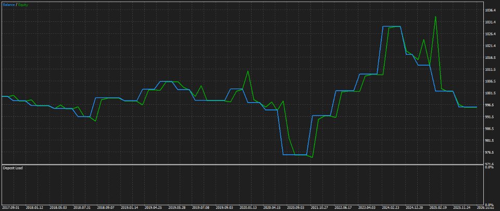Select the 1016.5 price axis value

click(x=491, y=57)
